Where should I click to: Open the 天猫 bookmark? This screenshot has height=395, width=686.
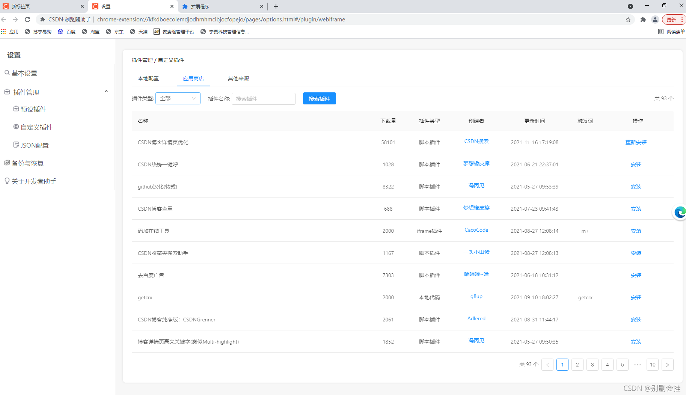(139, 32)
